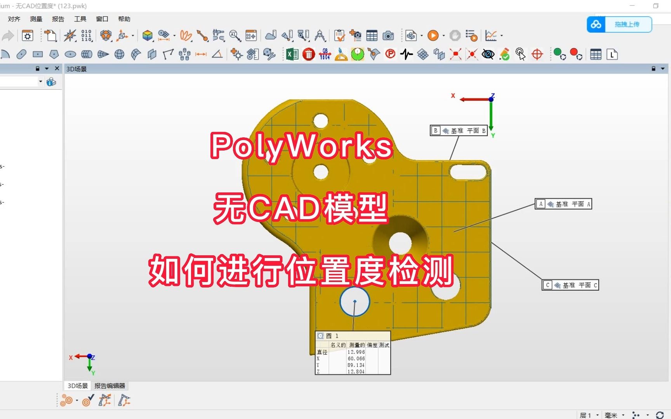Image resolution: width=671 pixels, height=419 pixels.
Task: Create a cylinder feature icon
Action: point(87,54)
